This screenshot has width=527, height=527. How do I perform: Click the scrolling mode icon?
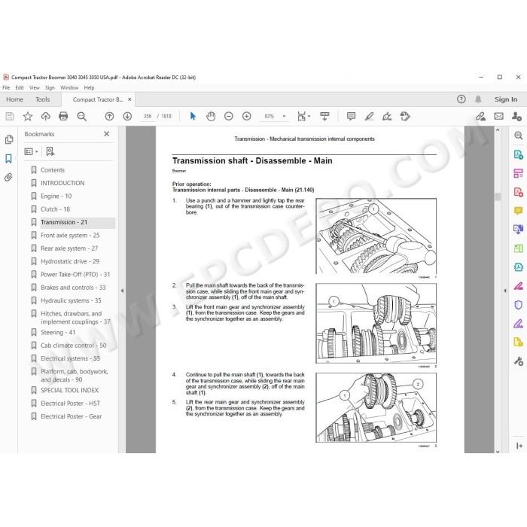324,116
